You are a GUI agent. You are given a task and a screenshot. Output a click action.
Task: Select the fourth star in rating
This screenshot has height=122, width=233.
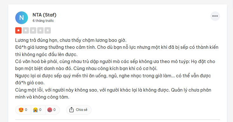point(40,30)
